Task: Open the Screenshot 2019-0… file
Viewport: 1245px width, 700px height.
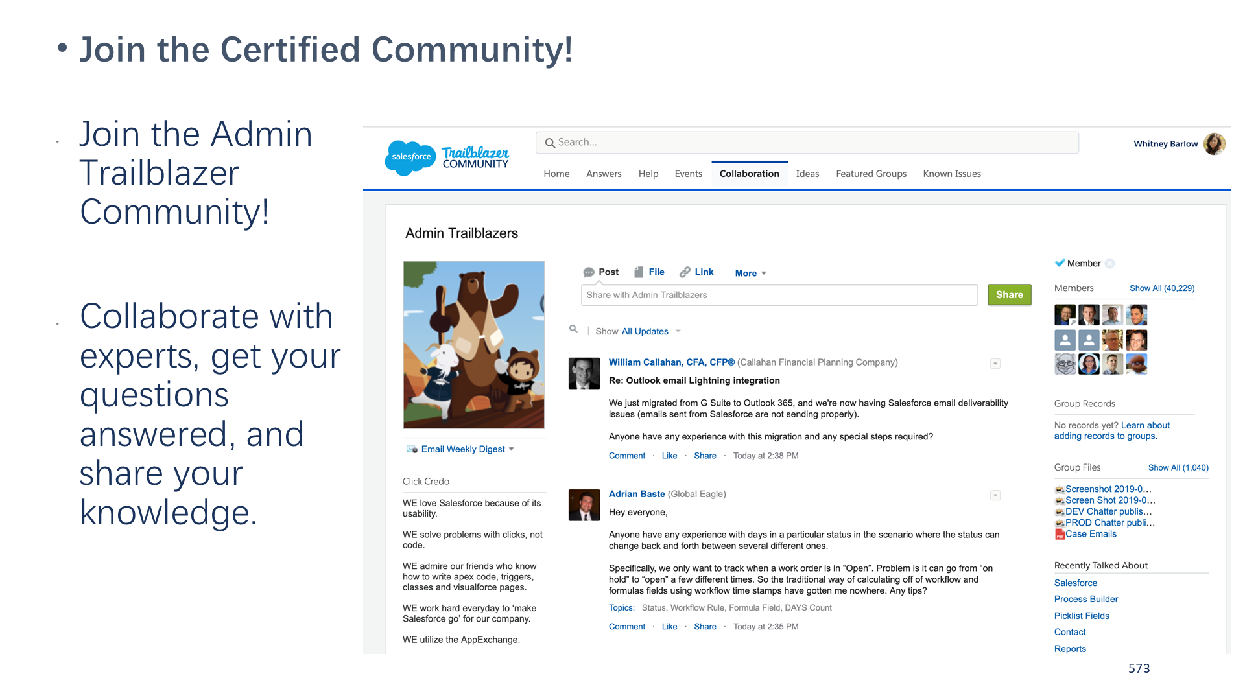Action: pos(1108,489)
